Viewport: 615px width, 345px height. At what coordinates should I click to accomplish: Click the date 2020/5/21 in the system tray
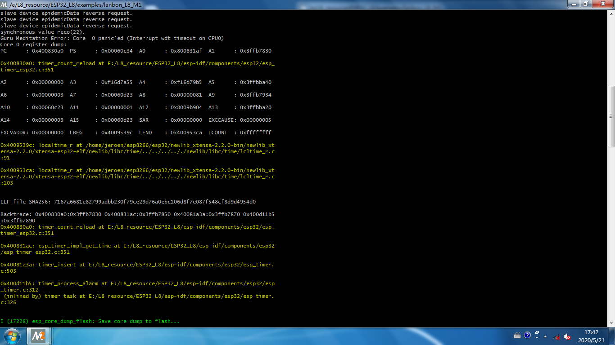coord(591,340)
